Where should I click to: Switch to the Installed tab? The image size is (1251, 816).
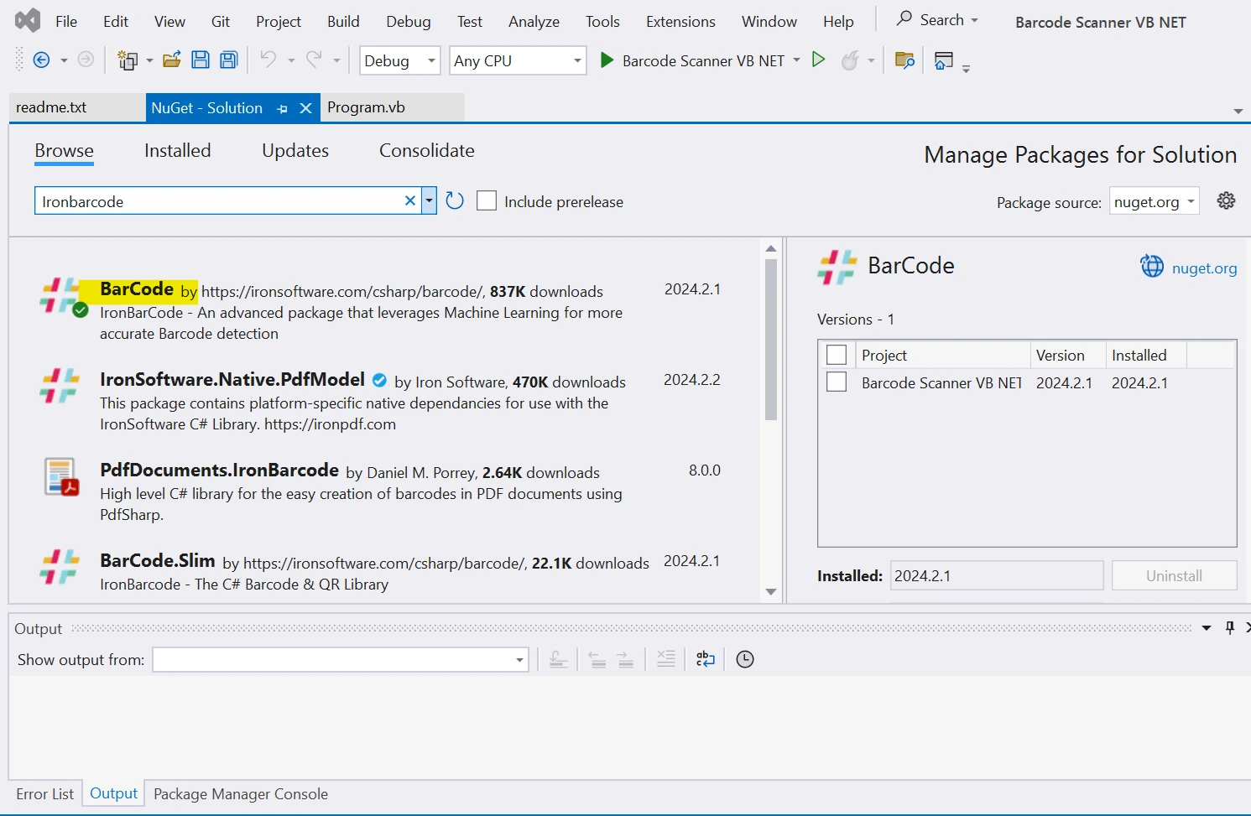click(x=178, y=151)
